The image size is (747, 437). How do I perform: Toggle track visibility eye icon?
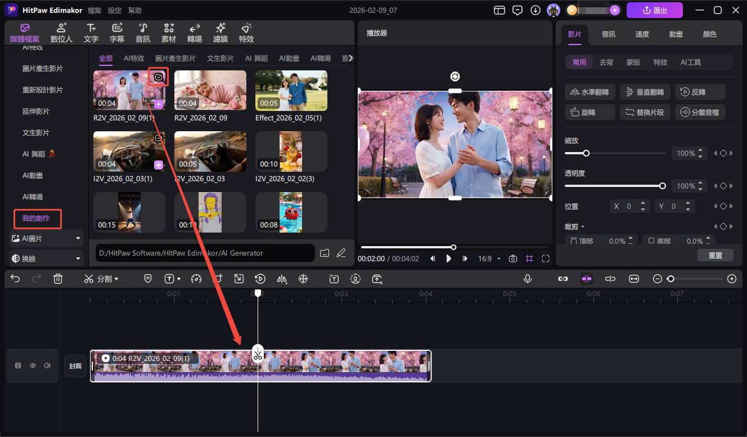33,366
